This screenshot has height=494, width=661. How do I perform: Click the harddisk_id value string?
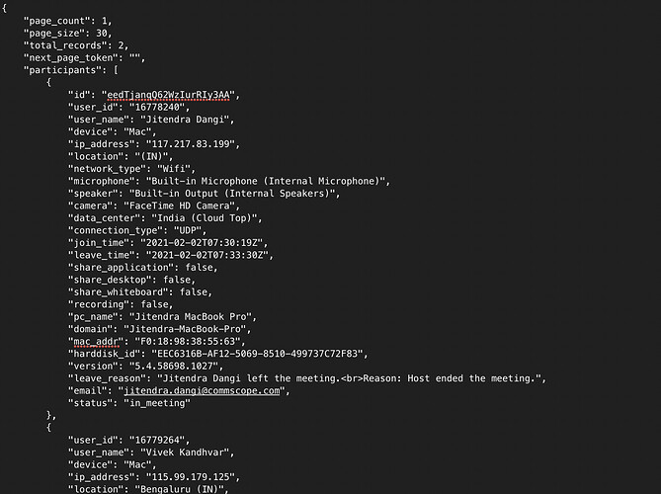[257, 354]
